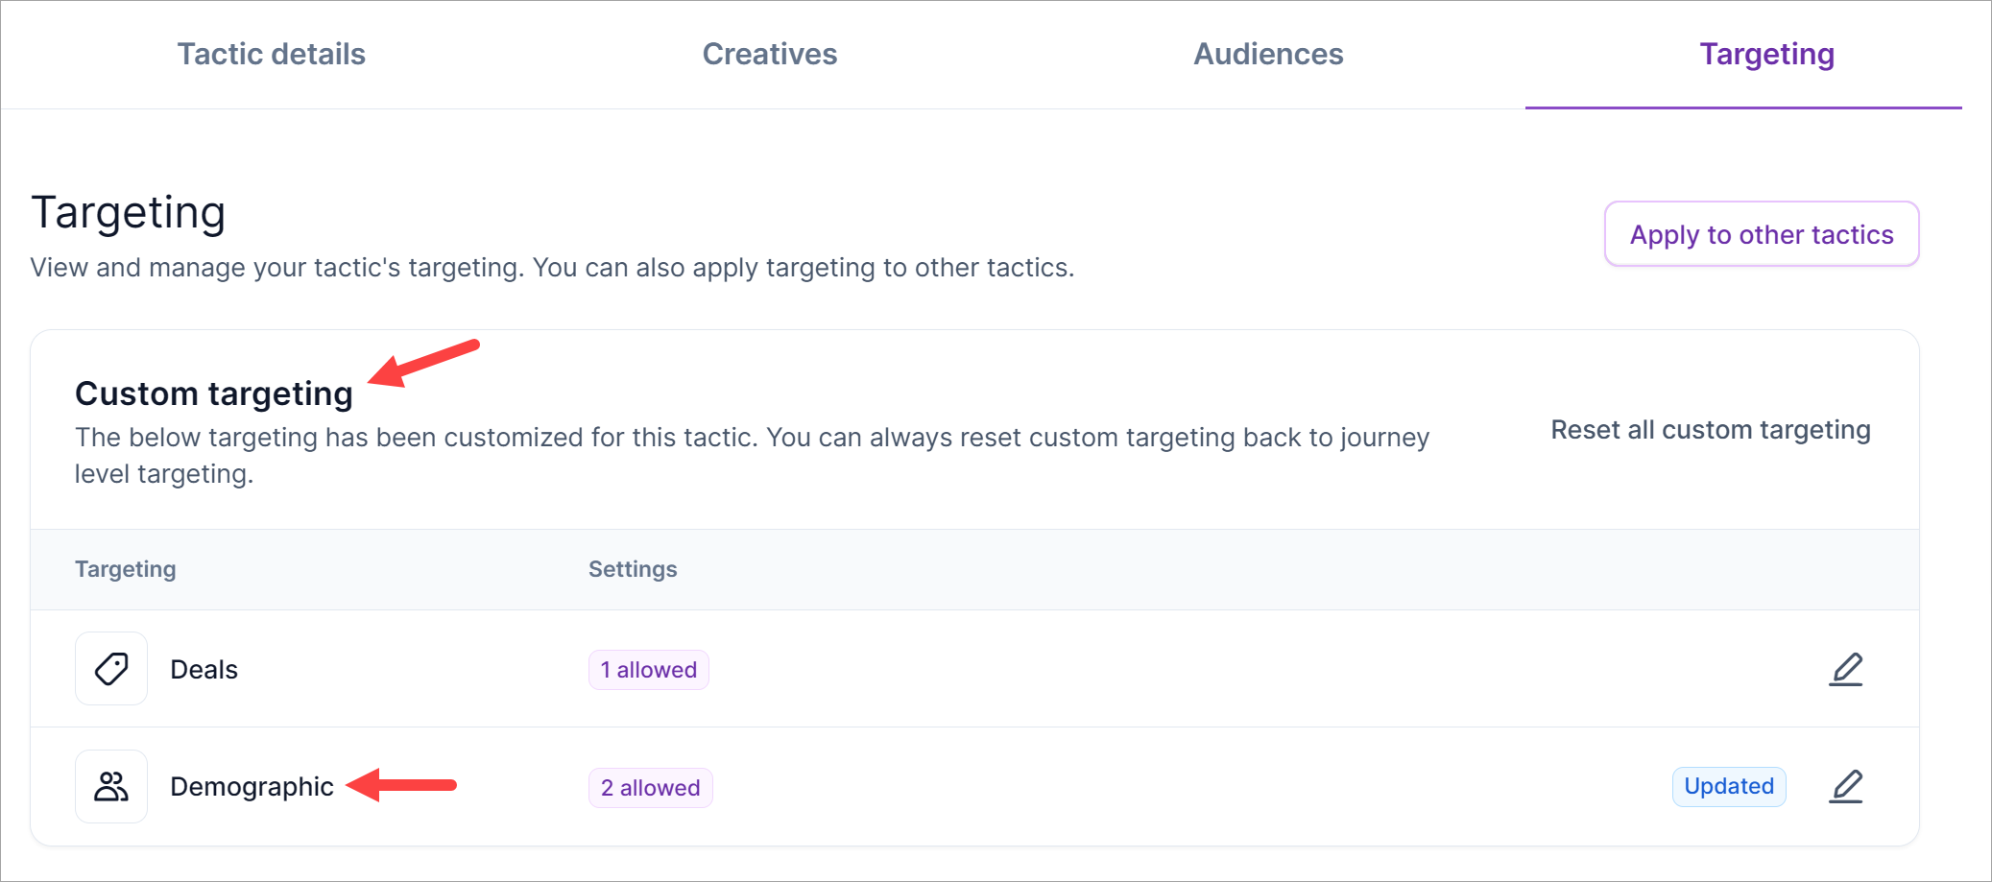Click the Deals tag icon
The width and height of the screenshot is (1992, 882).
click(111, 669)
